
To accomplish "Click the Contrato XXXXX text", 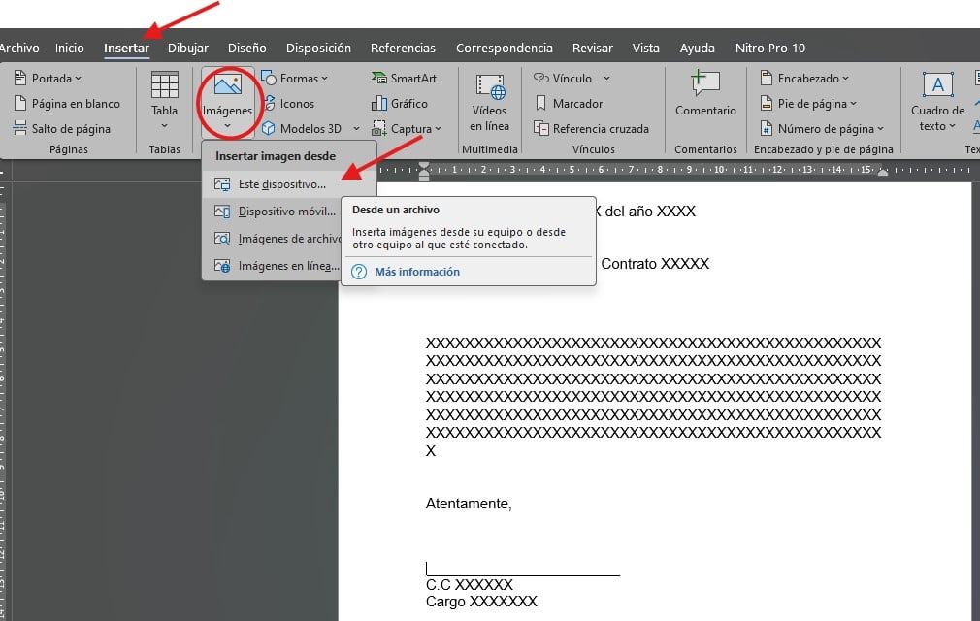I will (x=655, y=264).
